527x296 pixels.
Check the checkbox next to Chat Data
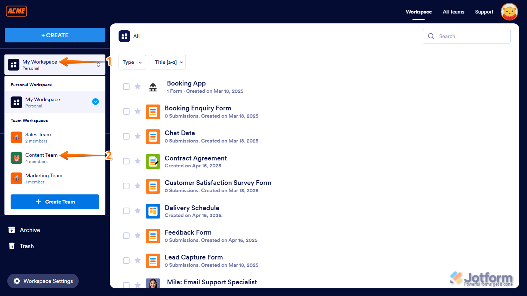(x=126, y=136)
